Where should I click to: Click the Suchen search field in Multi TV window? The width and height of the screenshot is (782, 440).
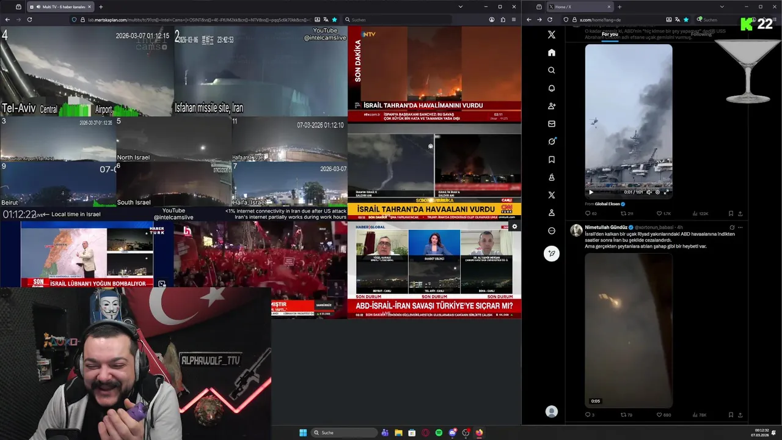(397, 20)
